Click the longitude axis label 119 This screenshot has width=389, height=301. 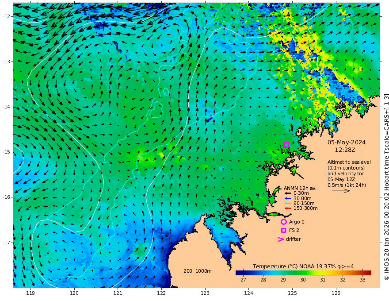31,293
